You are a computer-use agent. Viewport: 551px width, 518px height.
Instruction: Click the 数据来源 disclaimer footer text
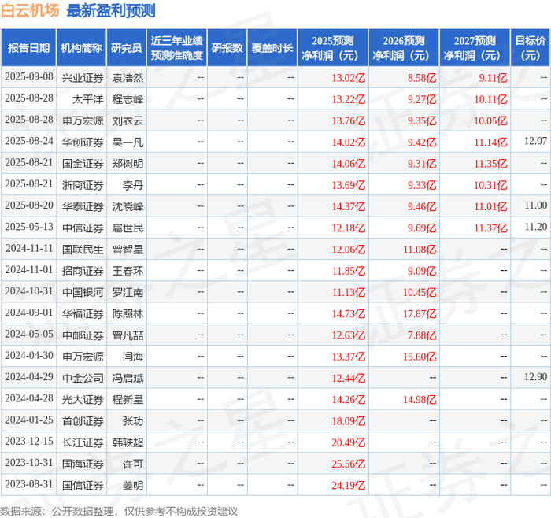pos(119,511)
